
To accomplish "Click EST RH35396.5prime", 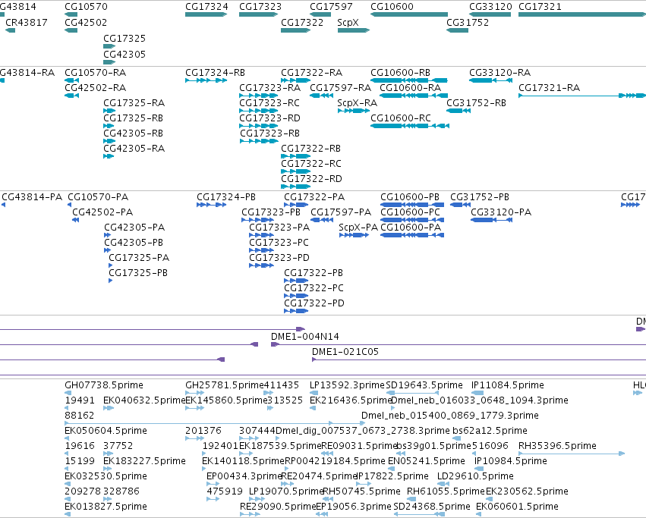I will (572, 454).
